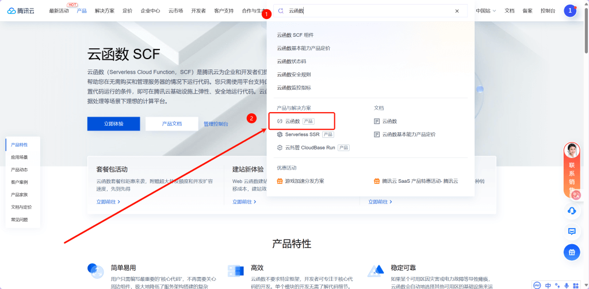Click the blue gift floating button
The width and height of the screenshot is (589, 289).
point(572,252)
